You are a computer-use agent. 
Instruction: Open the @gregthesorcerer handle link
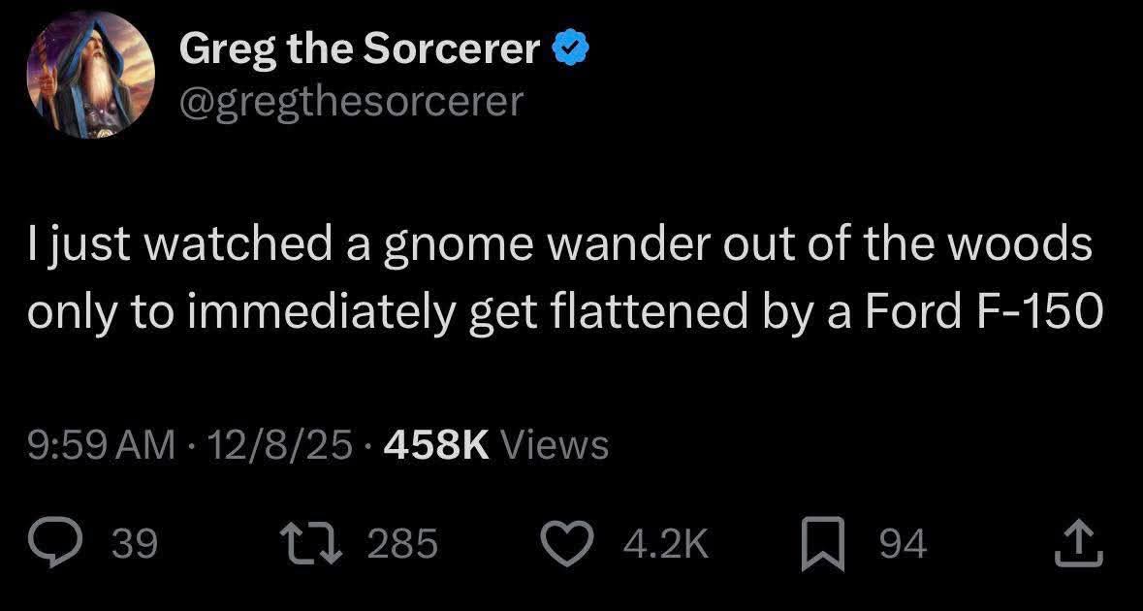click(350, 99)
